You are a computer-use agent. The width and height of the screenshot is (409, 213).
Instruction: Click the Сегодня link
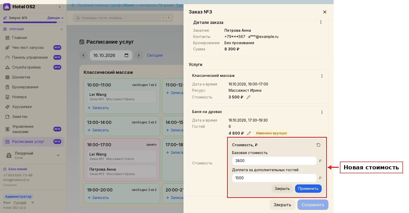(155, 55)
